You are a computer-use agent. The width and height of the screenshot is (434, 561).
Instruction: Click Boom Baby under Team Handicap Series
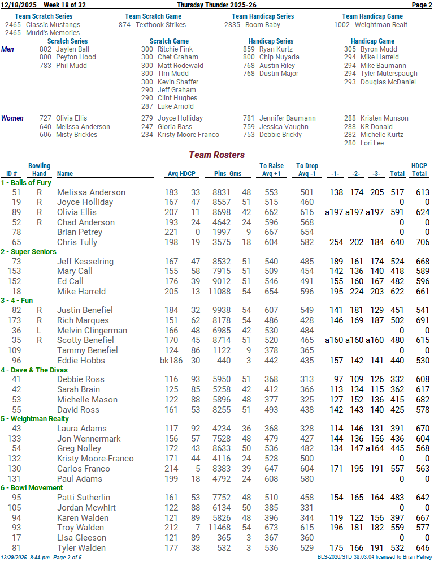click(x=263, y=25)
